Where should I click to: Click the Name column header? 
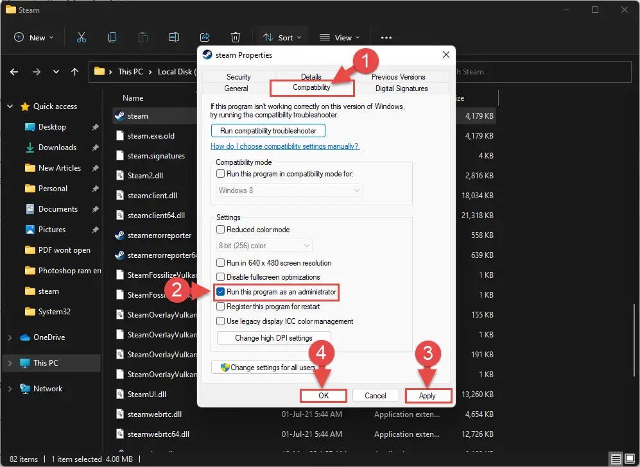coord(133,98)
